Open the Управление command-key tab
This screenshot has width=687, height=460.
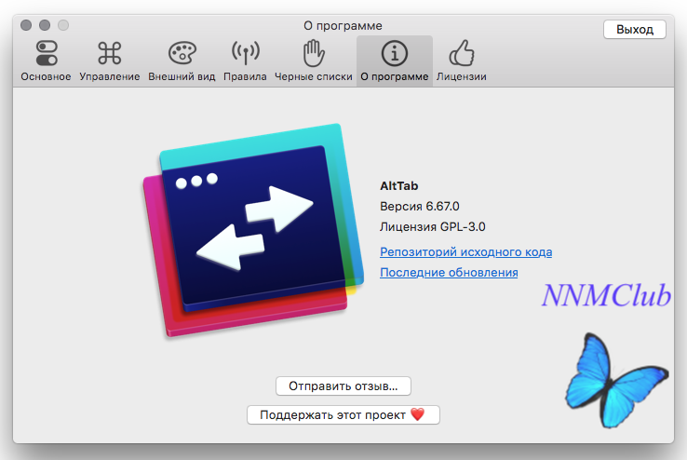[110, 61]
